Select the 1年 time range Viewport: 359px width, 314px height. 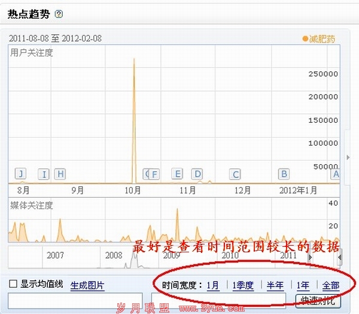(x=303, y=286)
